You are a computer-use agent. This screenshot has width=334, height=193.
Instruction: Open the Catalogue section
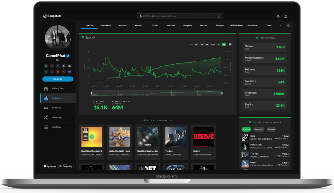pos(58,127)
